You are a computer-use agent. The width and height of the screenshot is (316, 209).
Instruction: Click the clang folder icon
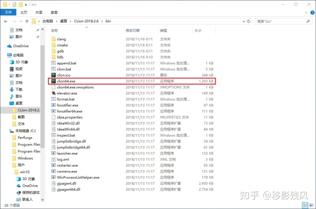(54, 39)
